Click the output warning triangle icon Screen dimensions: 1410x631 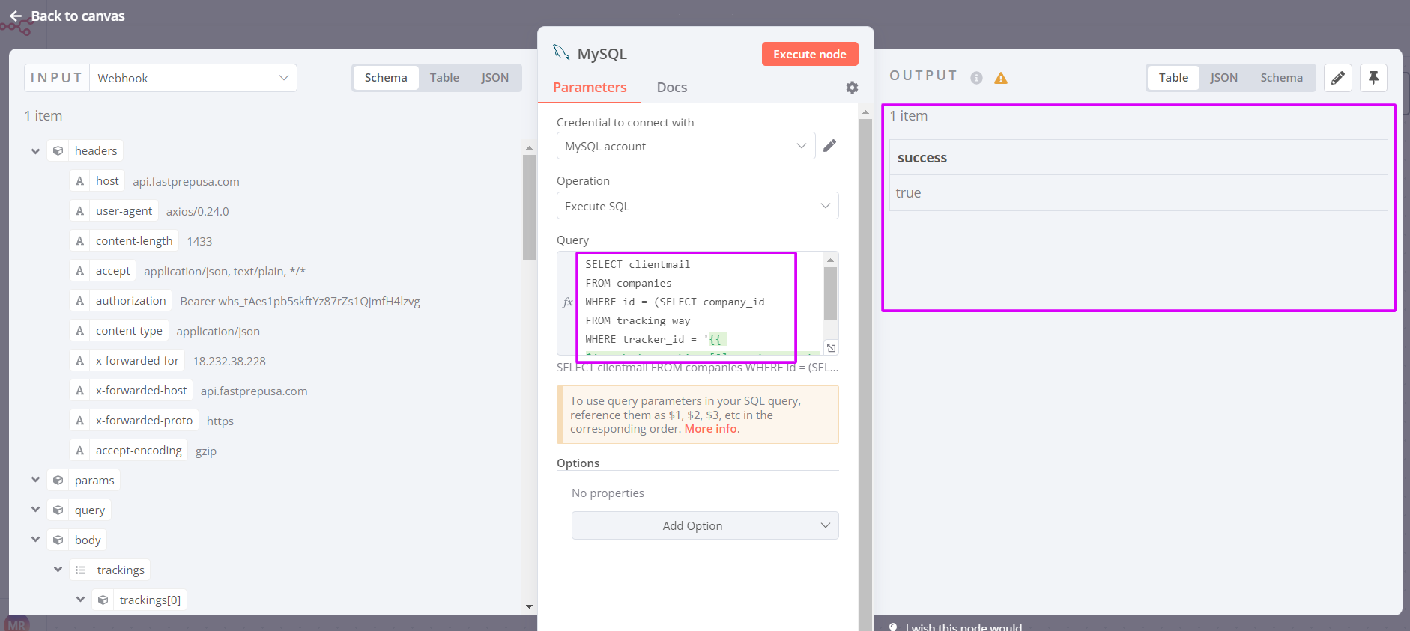1001,78
